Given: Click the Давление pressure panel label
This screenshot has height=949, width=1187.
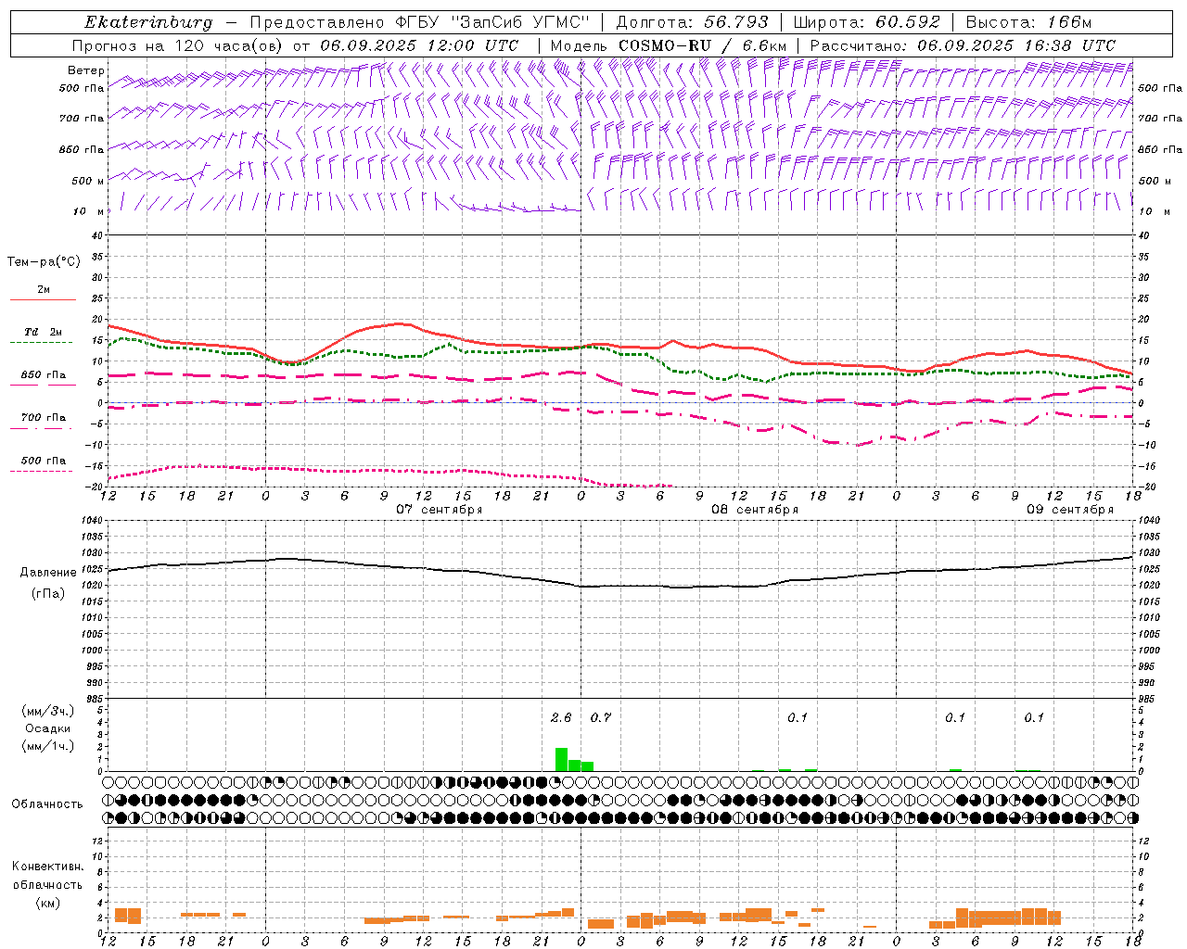Looking at the screenshot, I should (47, 573).
